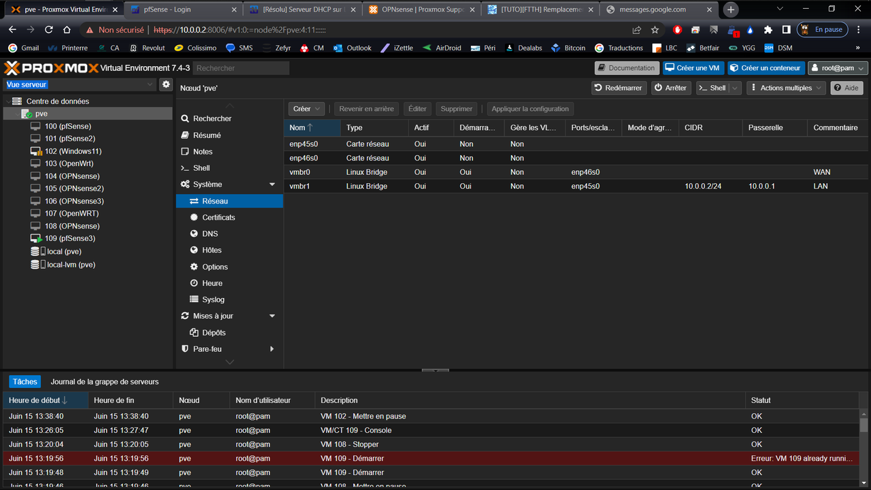The width and height of the screenshot is (871, 490).
Task: Click the bookmark star in address bar
Action: tap(655, 30)
